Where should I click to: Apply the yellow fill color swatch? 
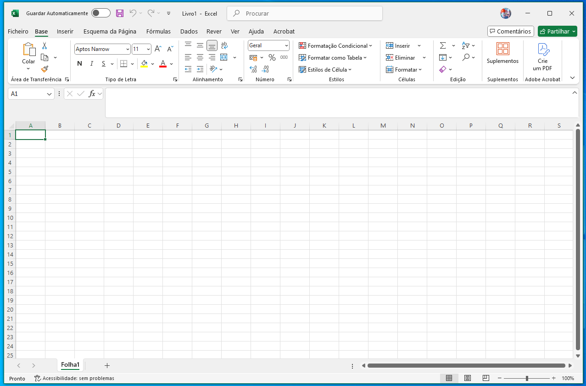144,63
